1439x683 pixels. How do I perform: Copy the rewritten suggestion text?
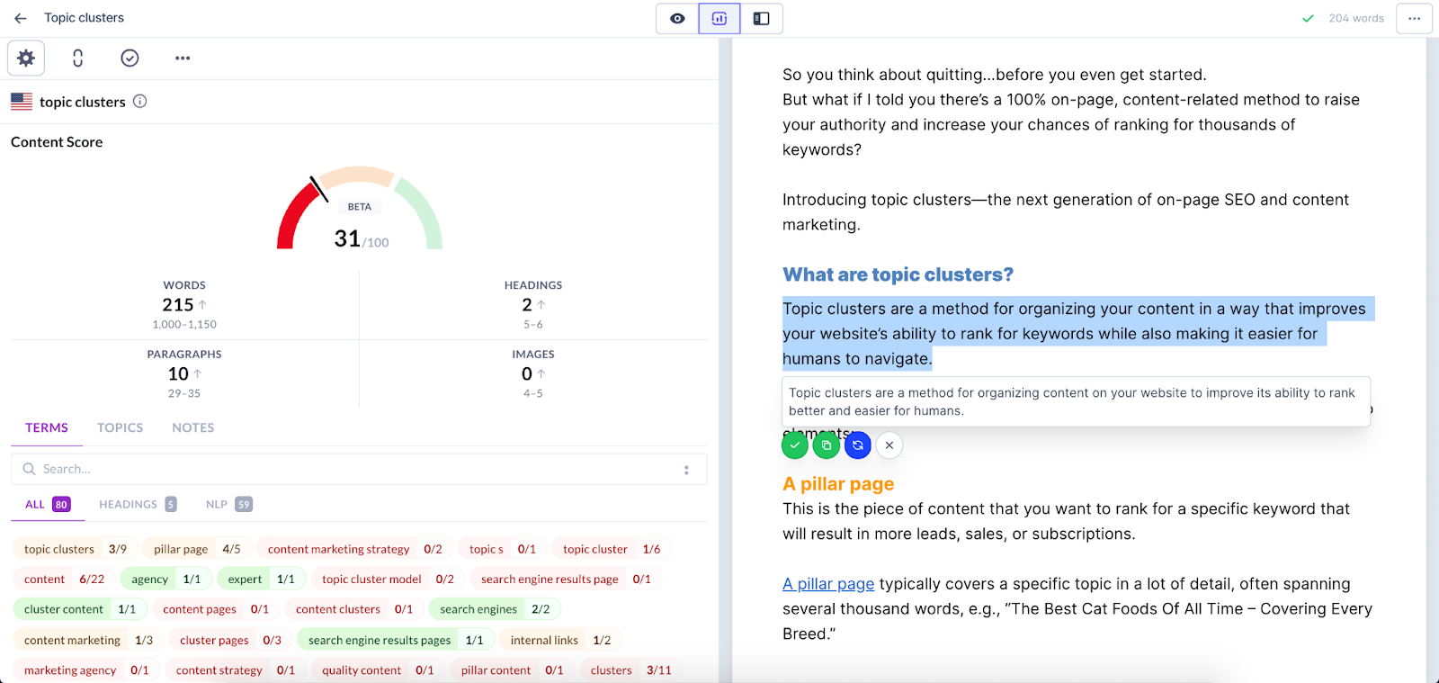click(x=827, y=445)
